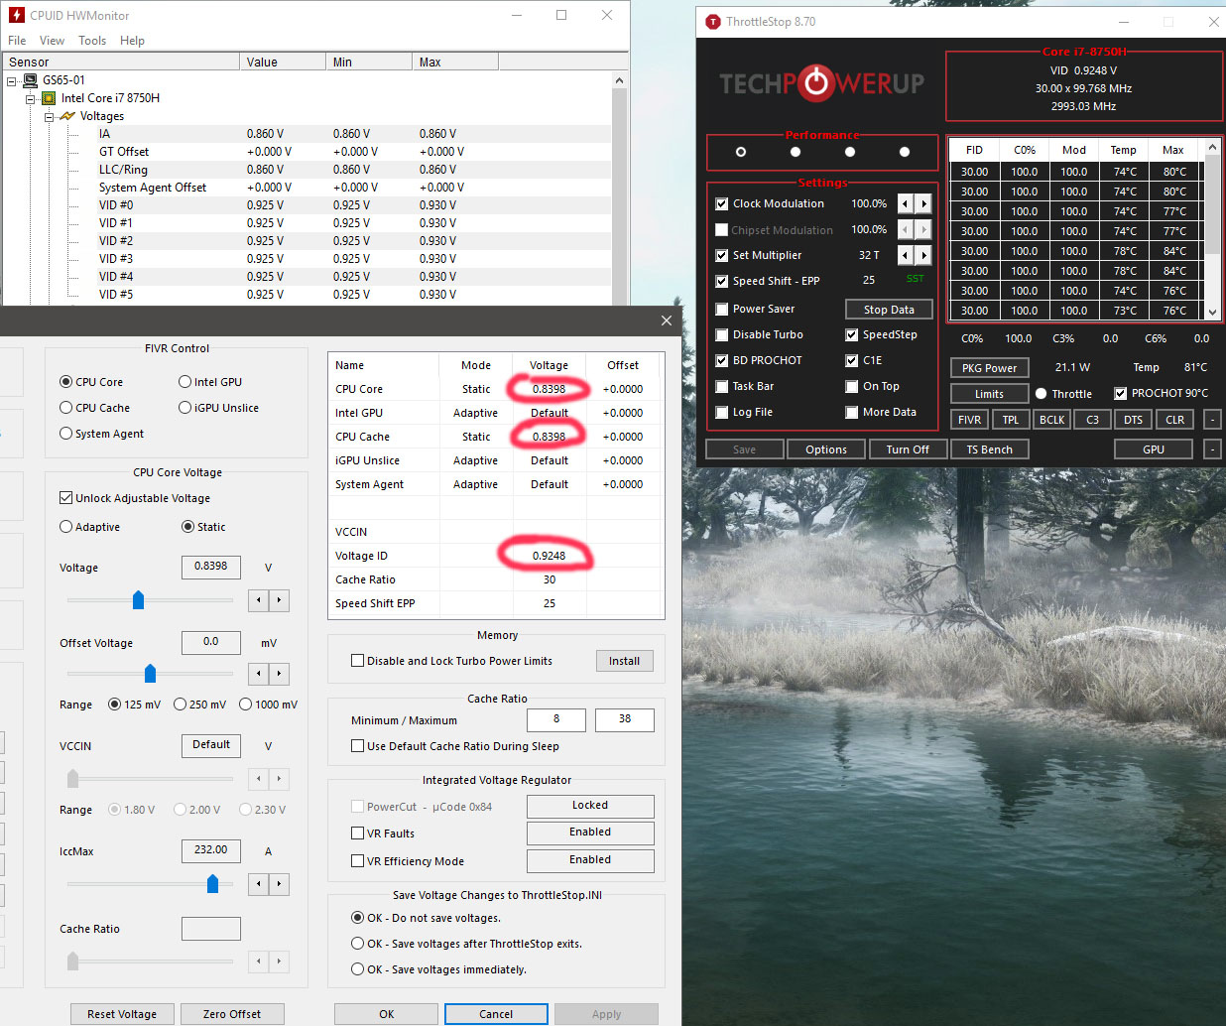Open the Help menu in HWMonitor
The width and height of the screenshot is (1226, 1026).
pyautogui.click(x=132, y=41)
